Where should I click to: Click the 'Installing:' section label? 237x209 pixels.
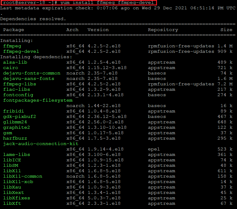point(17,41)
